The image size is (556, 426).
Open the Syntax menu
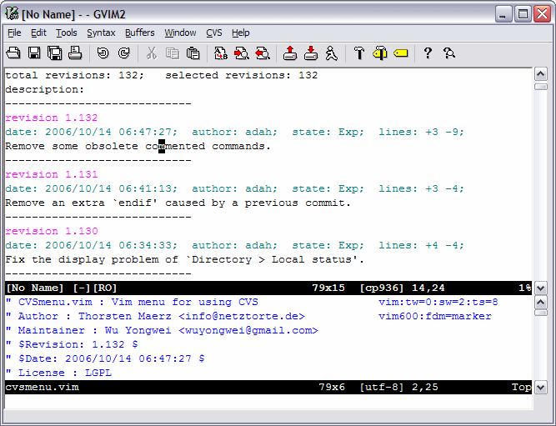click(101, 33)
